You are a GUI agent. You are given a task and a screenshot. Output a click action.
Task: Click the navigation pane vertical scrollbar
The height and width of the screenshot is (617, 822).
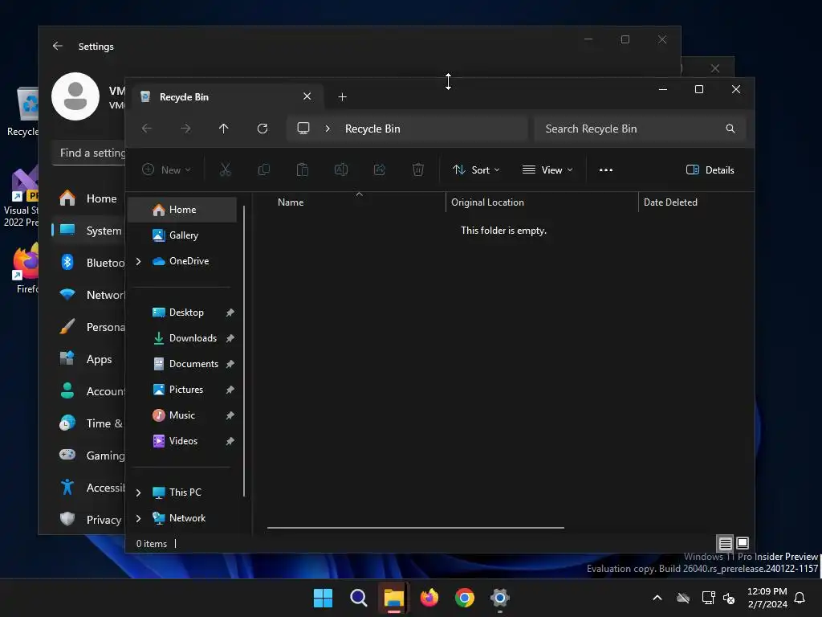coord(244,350)
